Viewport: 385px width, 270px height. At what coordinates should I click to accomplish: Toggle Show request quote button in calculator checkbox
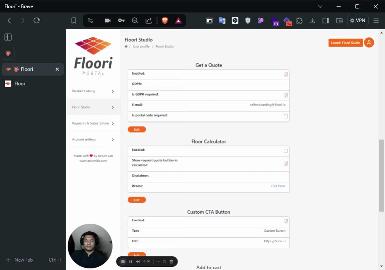286,164
